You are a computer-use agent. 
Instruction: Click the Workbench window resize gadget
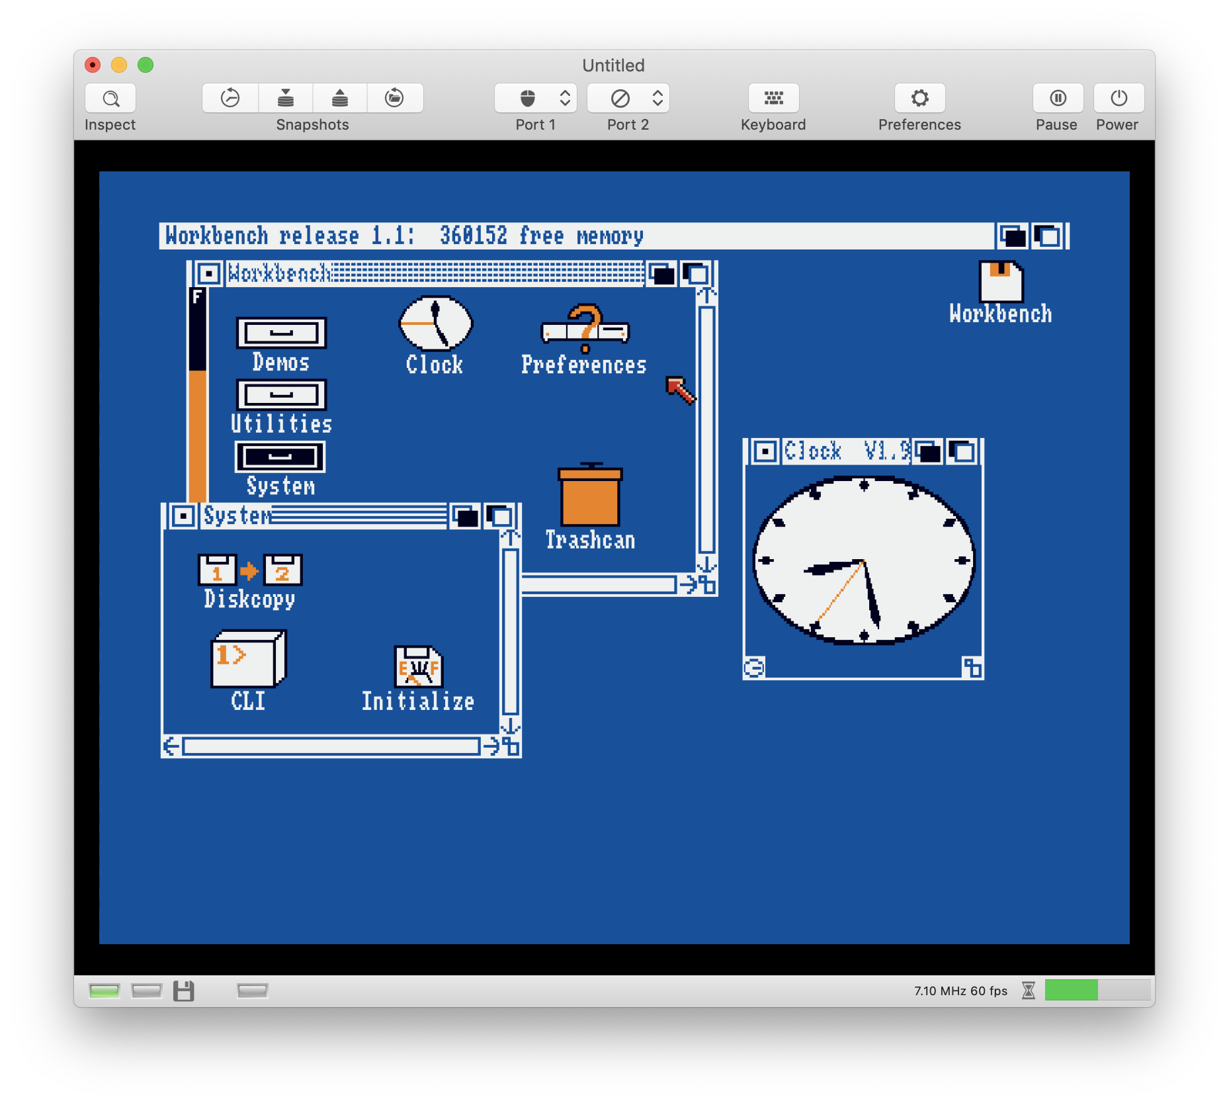point(708,585)
